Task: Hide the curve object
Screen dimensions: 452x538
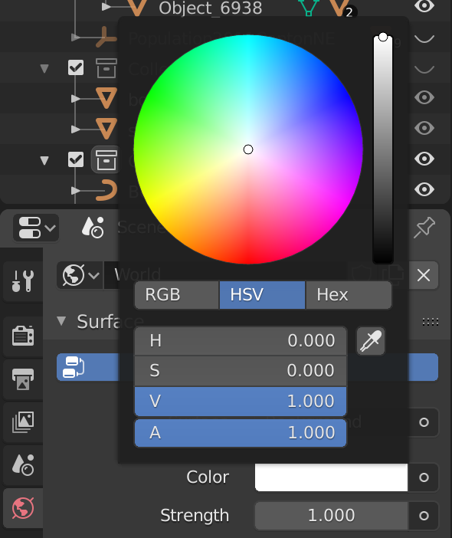Action: point(424,189)
